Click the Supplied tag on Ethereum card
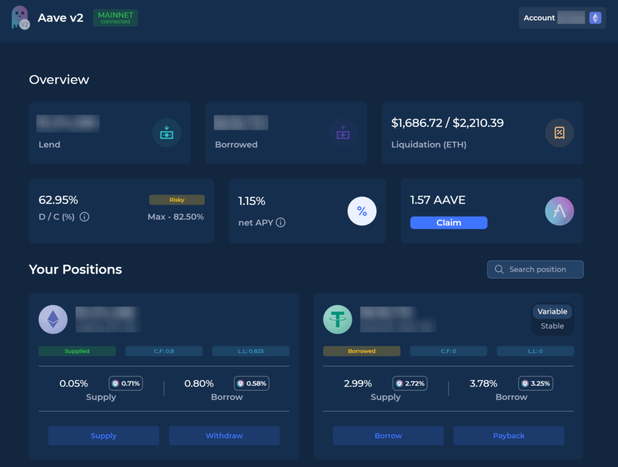 (77, 351)
